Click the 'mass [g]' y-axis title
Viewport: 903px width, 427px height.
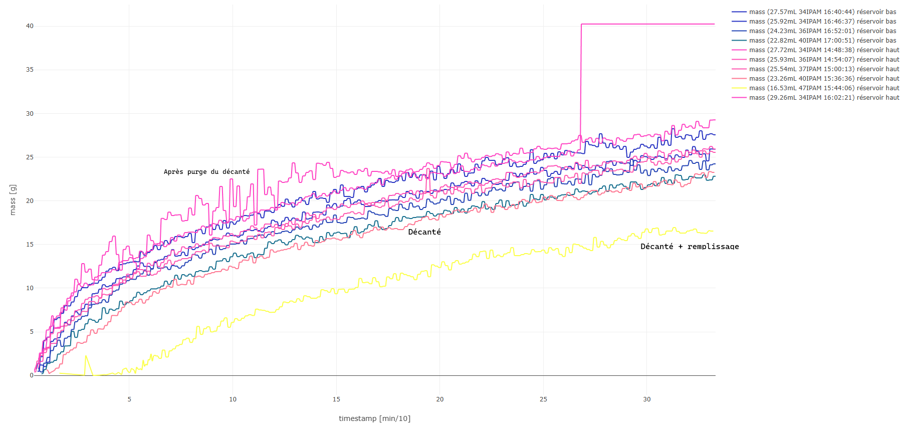[13, 200]
